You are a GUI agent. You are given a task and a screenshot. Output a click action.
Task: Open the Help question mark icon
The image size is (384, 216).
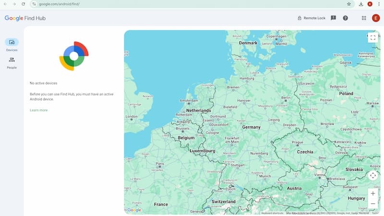click(x=345, y=18)
